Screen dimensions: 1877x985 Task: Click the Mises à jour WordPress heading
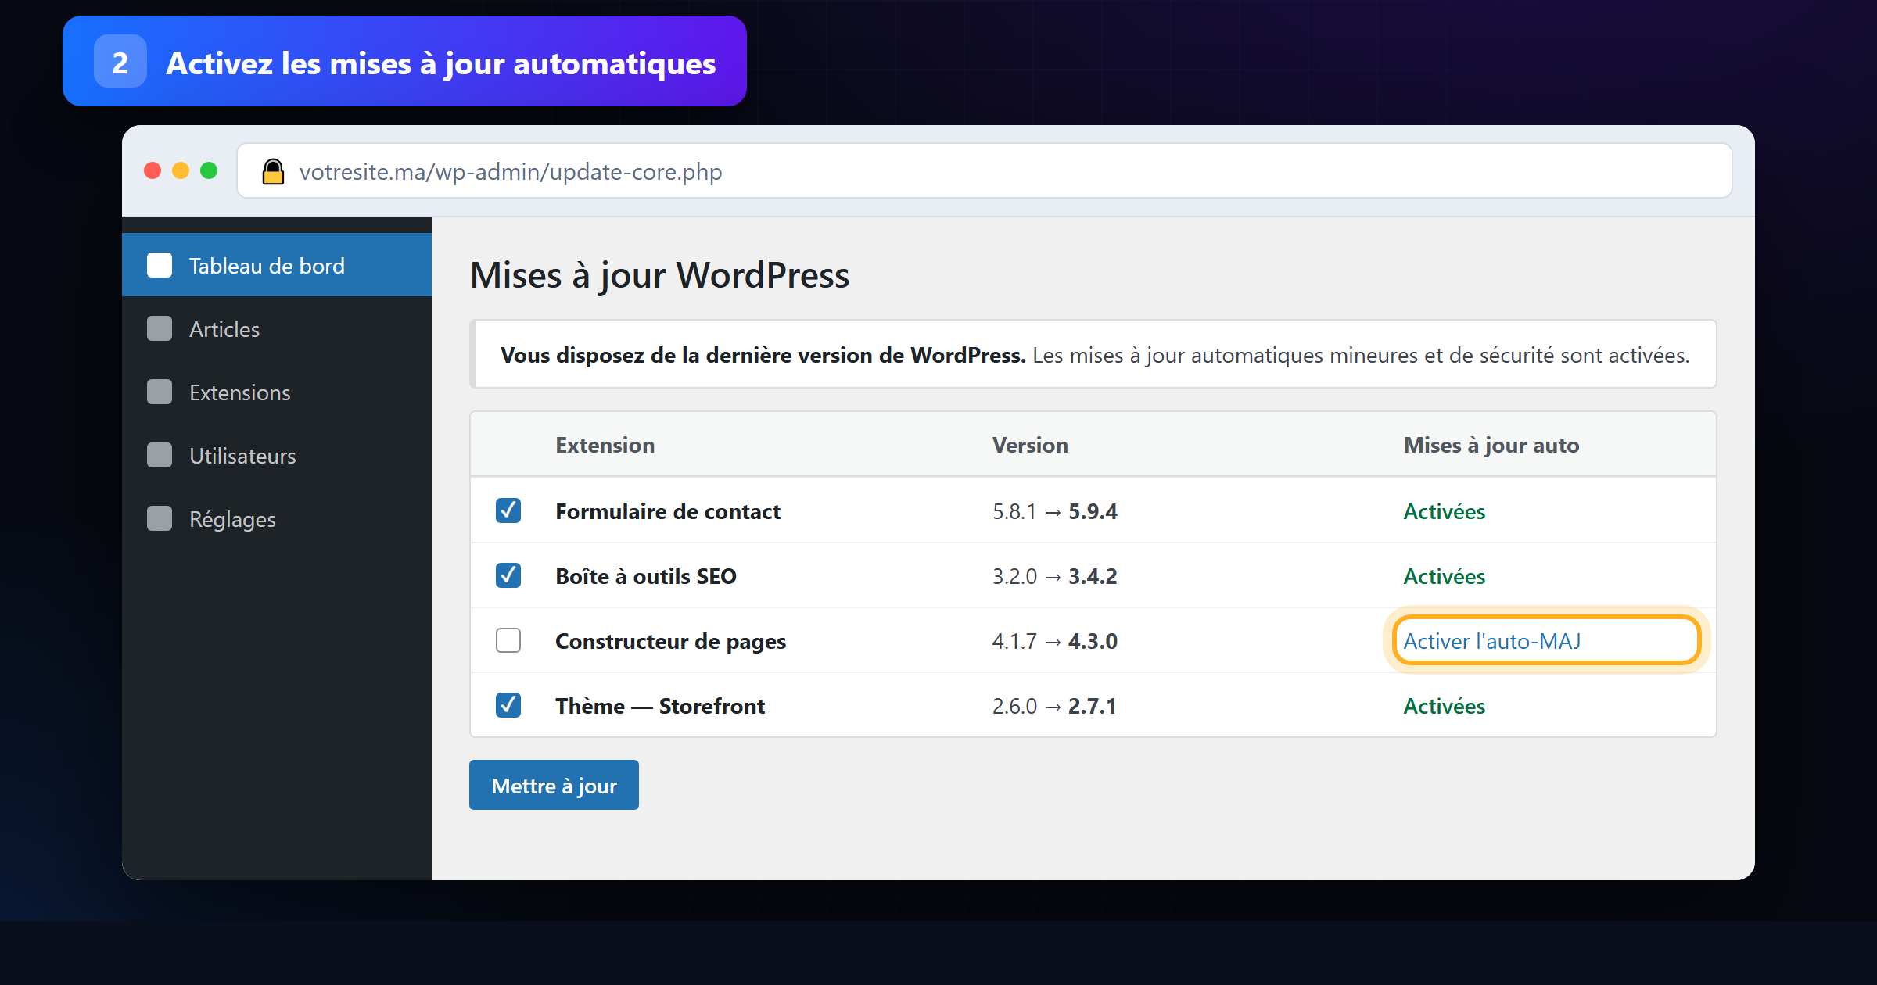[659, 275]
